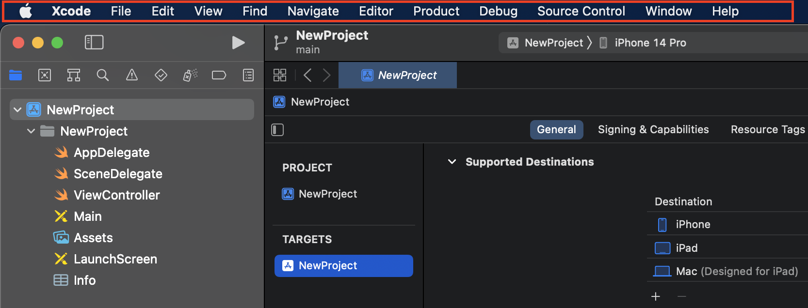Select the iPhone destination row
Screen dimensions: 808x308
(727, 224)
